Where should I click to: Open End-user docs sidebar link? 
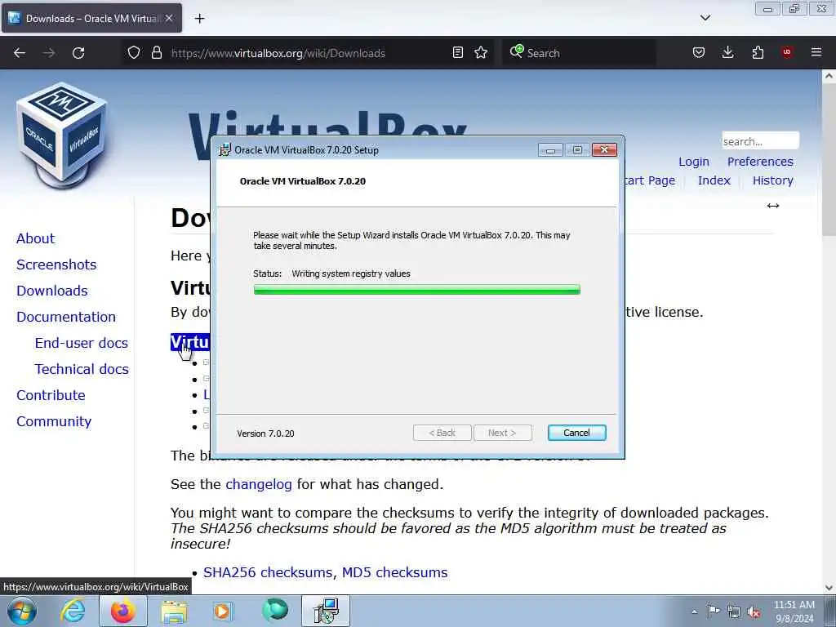pyautogui.click(x=82, y=343)
